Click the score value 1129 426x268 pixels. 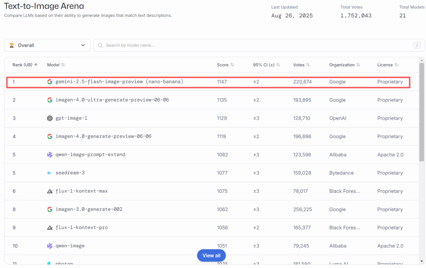[x=222, y=118]
